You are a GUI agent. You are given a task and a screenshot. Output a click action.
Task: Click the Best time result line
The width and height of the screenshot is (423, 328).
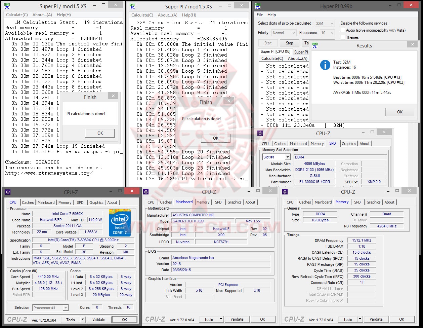(x=367, y=77)
